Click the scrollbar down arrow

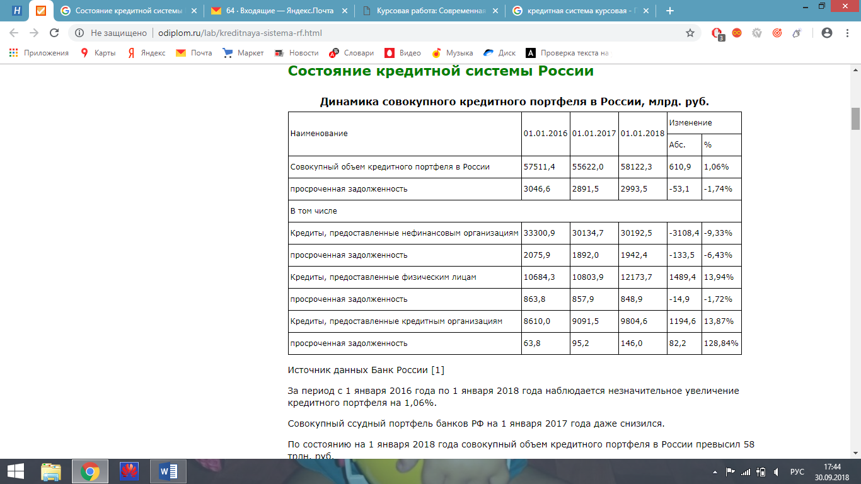tap(855, 454)
